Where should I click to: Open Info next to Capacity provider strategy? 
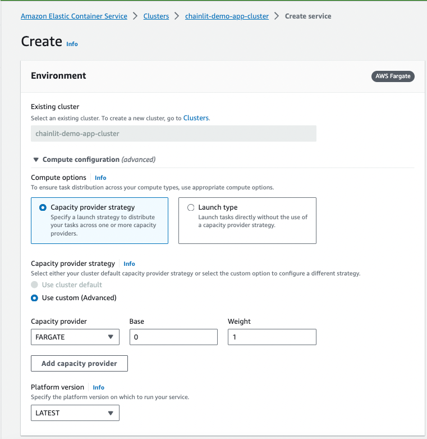click(x=129, y=264)
